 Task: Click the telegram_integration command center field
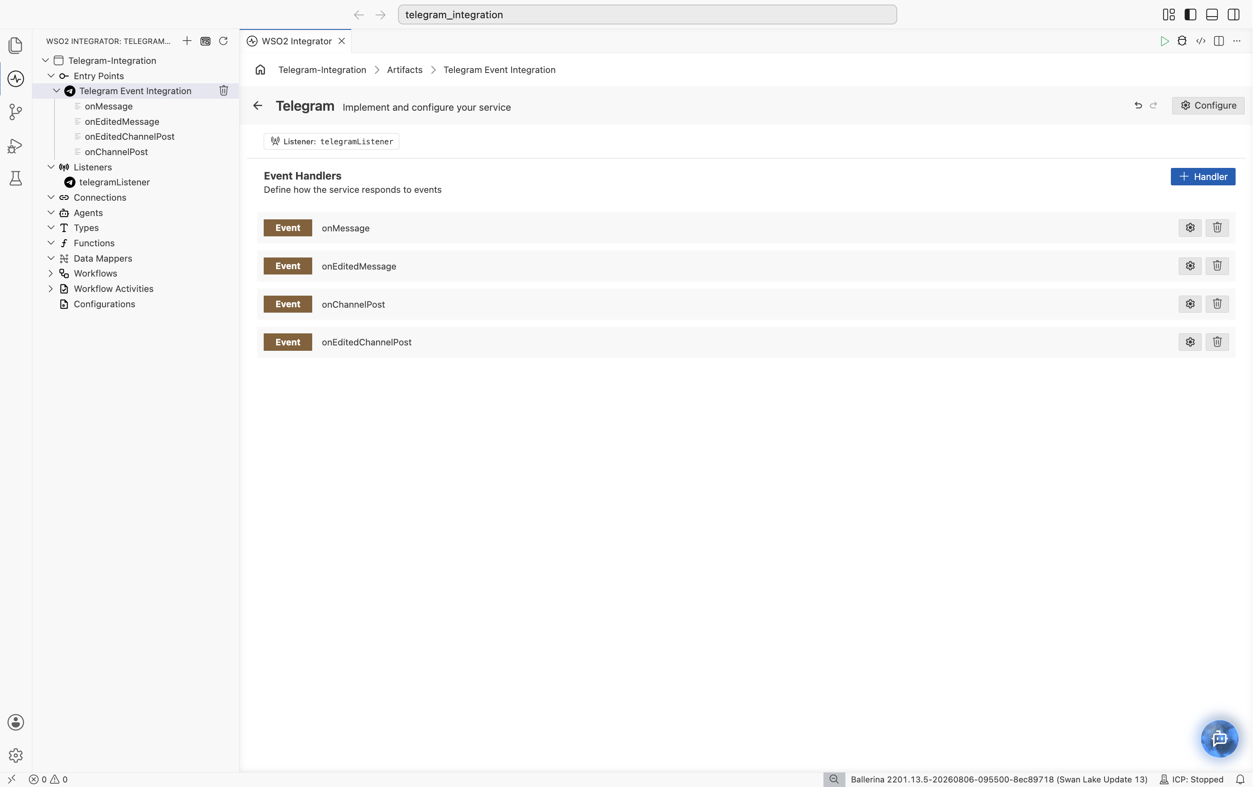(x=647, y=15)
